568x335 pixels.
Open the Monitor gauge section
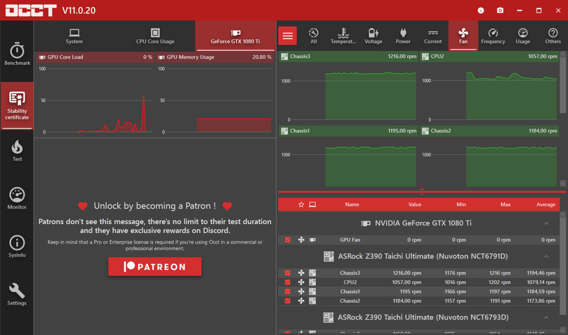pyautogui.click(x=17, y=198)
